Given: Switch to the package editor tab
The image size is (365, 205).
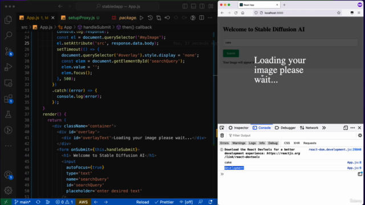Looking at the screenshot, I should [x=124, y=18].
